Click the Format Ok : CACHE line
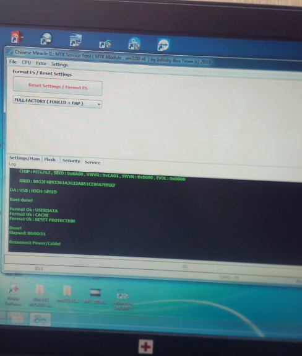 pos(29,215)
